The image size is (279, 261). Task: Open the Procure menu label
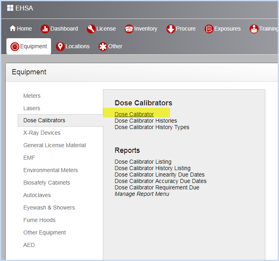[186, 29]
